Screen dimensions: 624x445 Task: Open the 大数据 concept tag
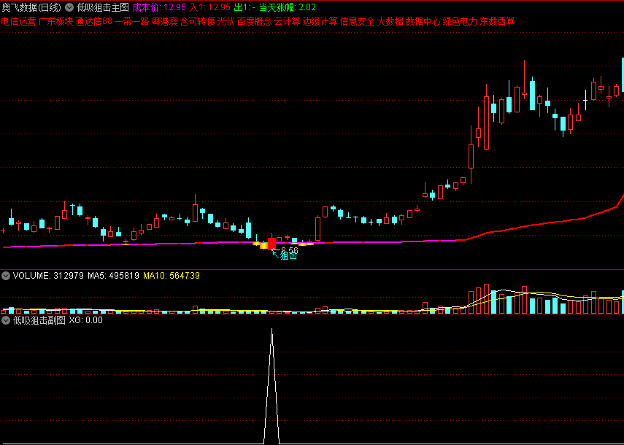(x=390, y=21)
